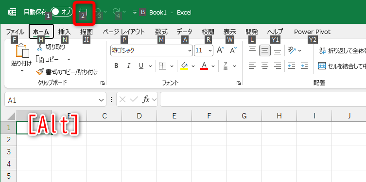The width and height of the screenshot is (366, 182).
Task: Switch to Power Pivot tab
Action: [x=312, y=32]
